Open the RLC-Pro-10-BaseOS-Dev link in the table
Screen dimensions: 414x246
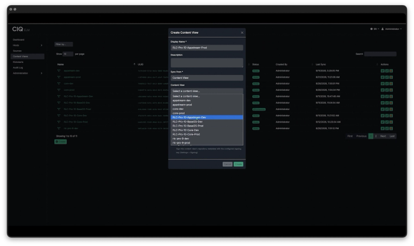(76, 103)
